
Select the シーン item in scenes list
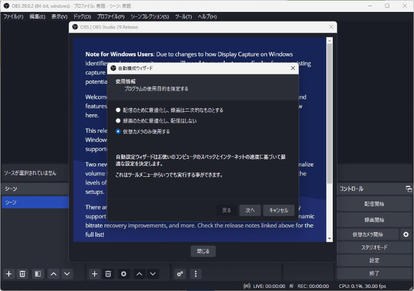(x=35, y=202)
